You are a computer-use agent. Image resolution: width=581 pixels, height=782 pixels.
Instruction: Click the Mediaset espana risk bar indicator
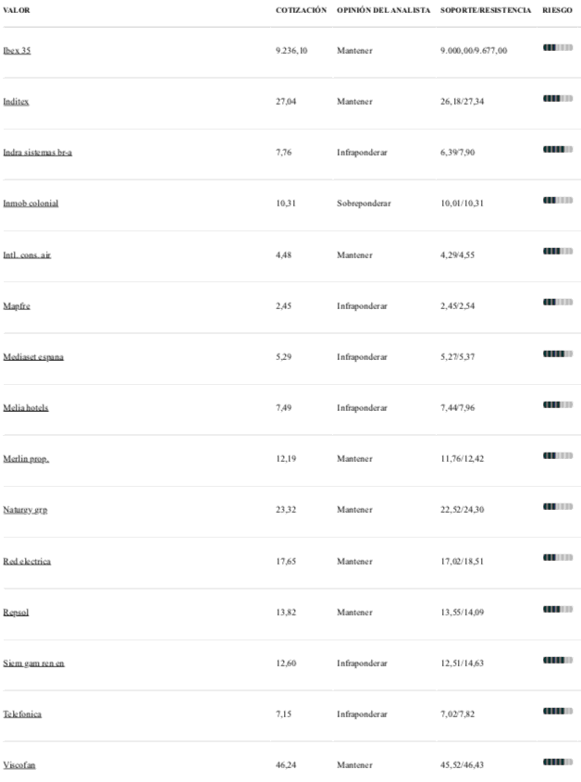[x=558, y=354]
